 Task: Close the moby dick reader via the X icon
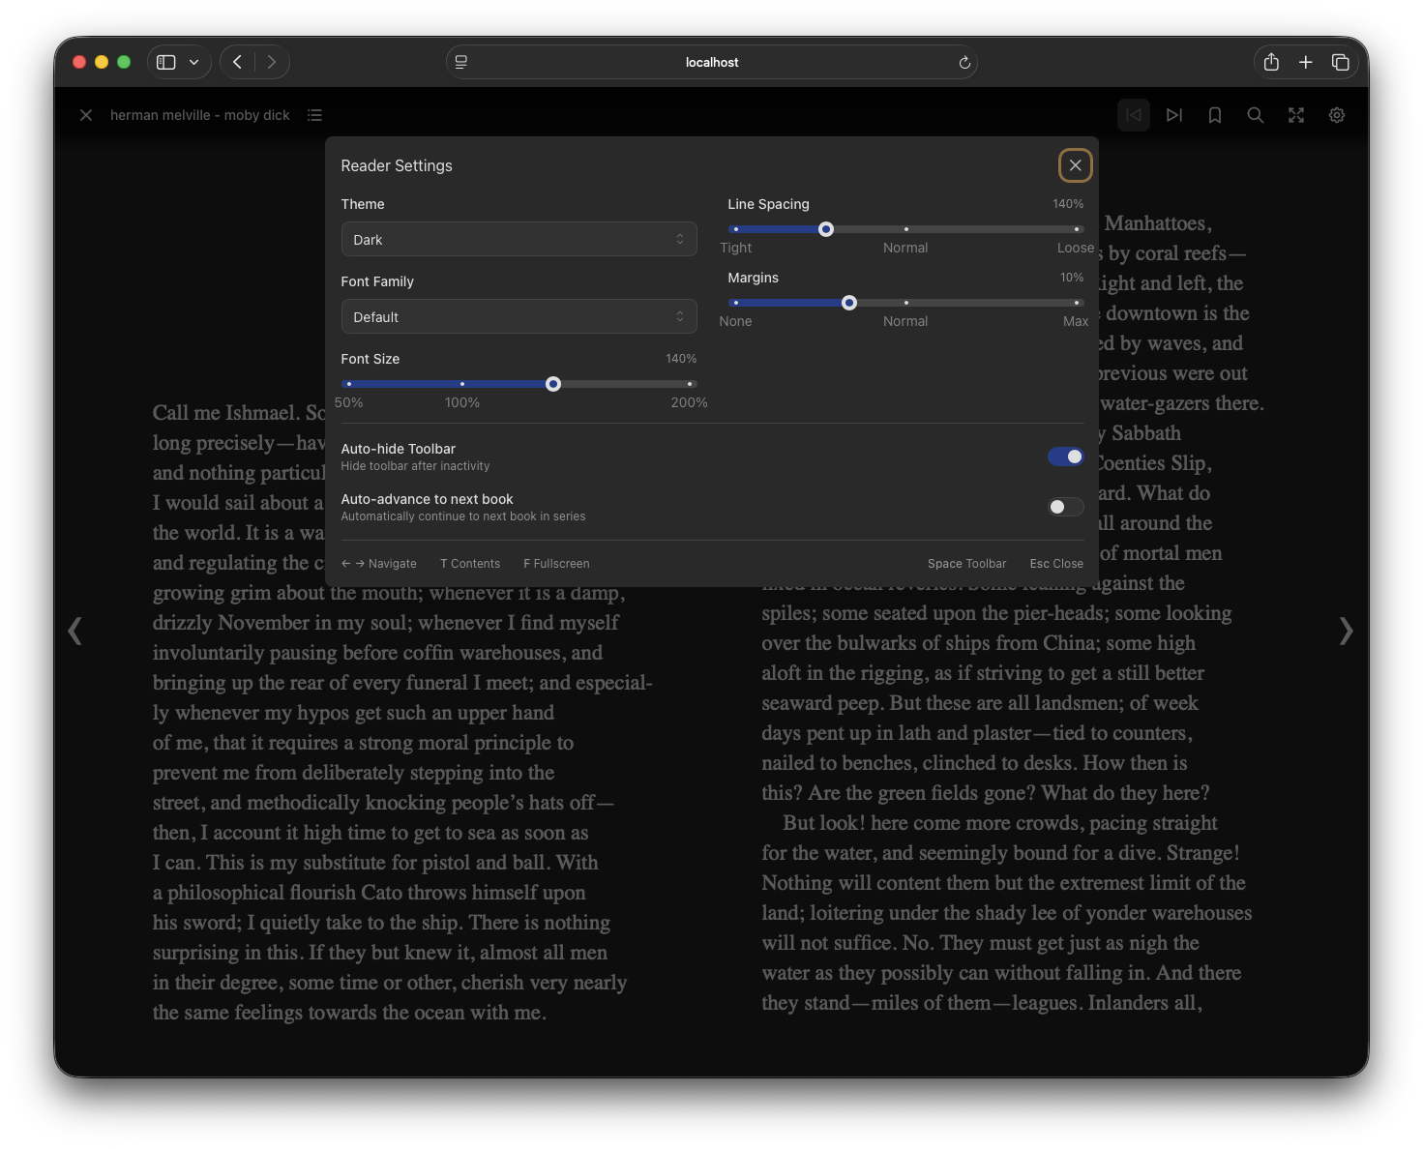[x=85, y=114]
